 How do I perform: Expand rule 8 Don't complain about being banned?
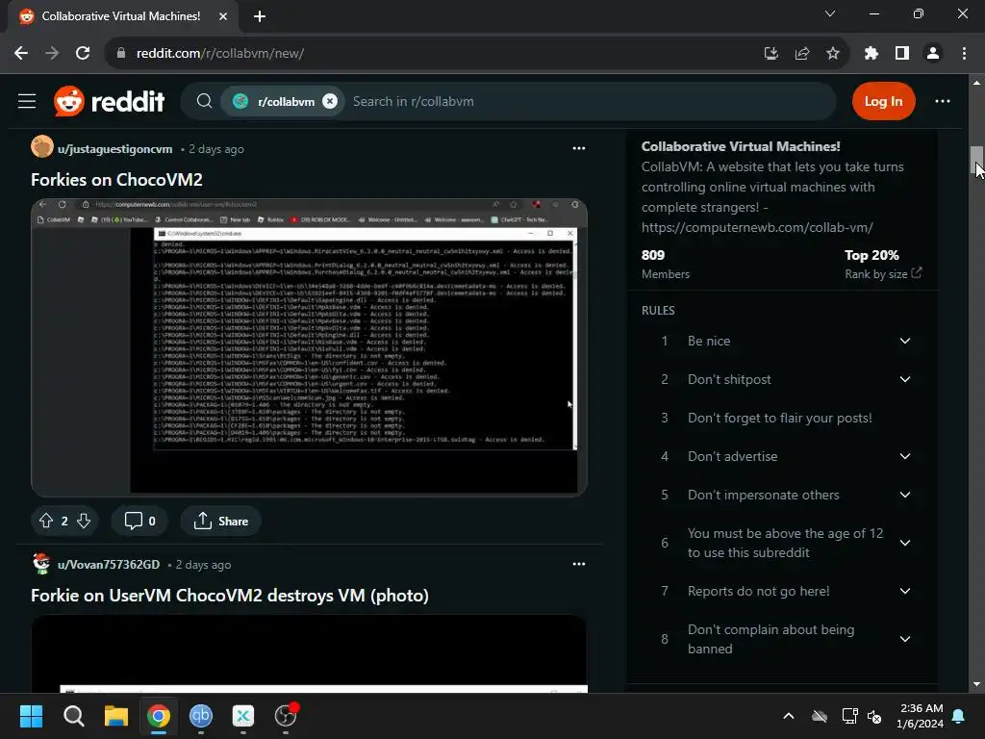[904, 639]
